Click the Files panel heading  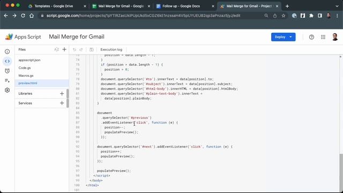coord(22,49)
